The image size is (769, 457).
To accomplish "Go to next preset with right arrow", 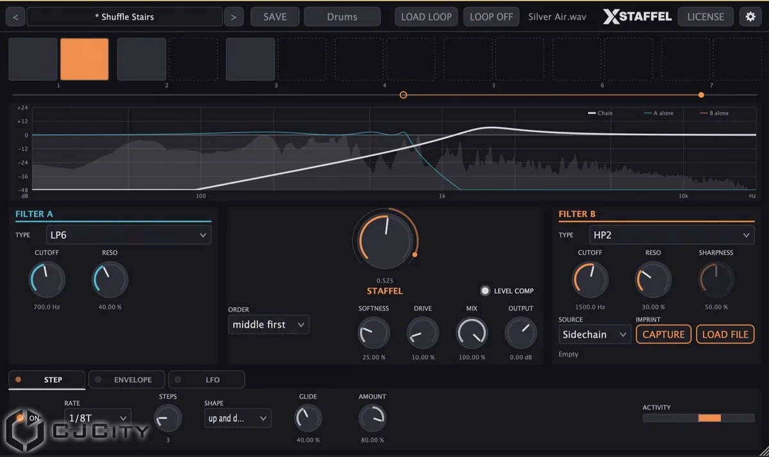I will (x=233, y=17).
